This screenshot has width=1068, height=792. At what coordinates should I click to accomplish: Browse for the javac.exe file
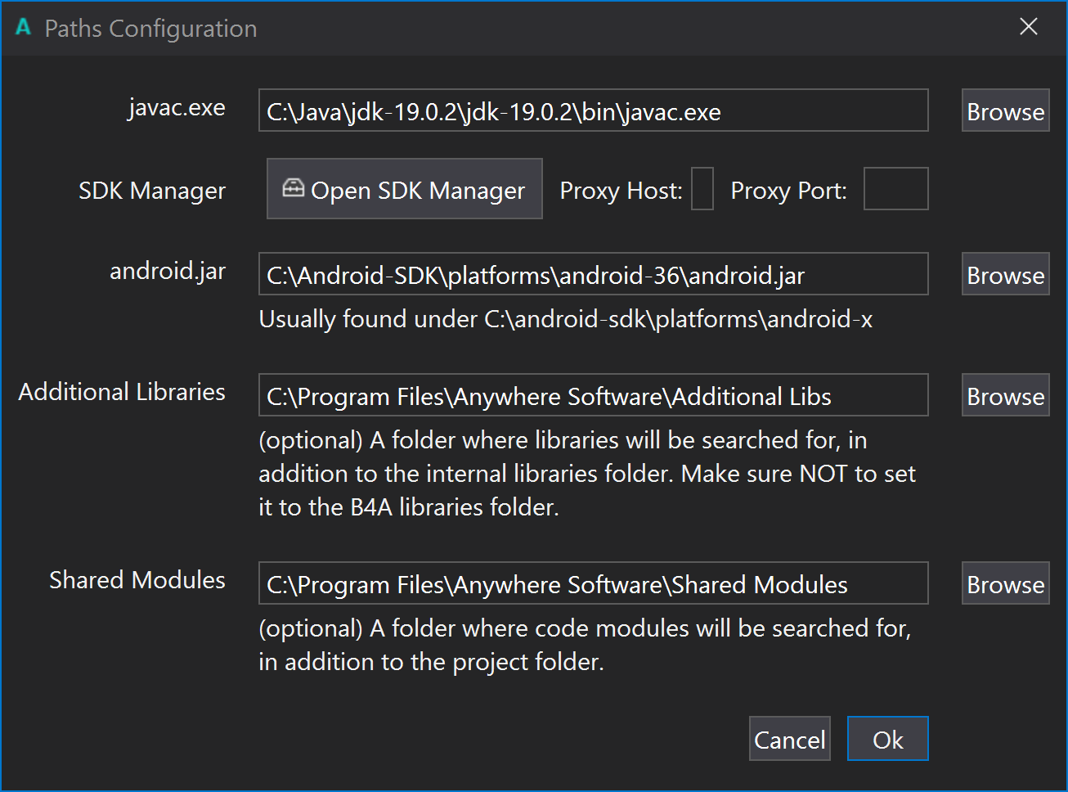click(1005, 110)
